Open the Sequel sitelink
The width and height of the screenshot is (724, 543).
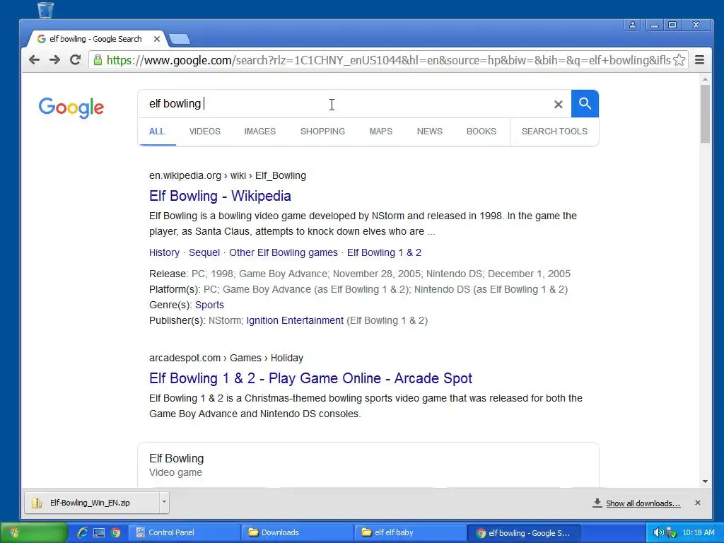point(204,252)
